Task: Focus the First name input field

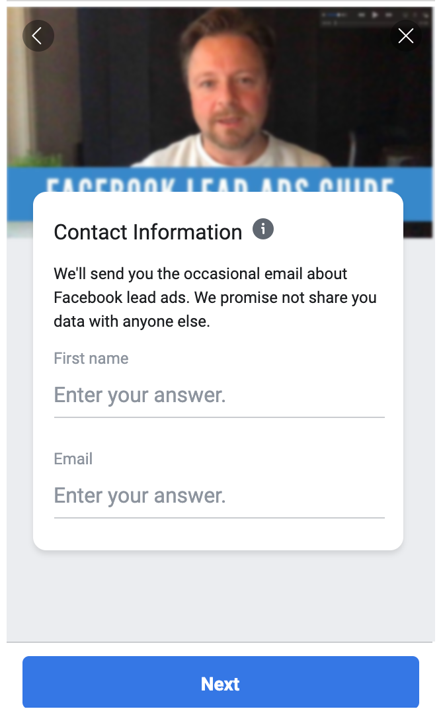Action: click(x=219, y=396)
